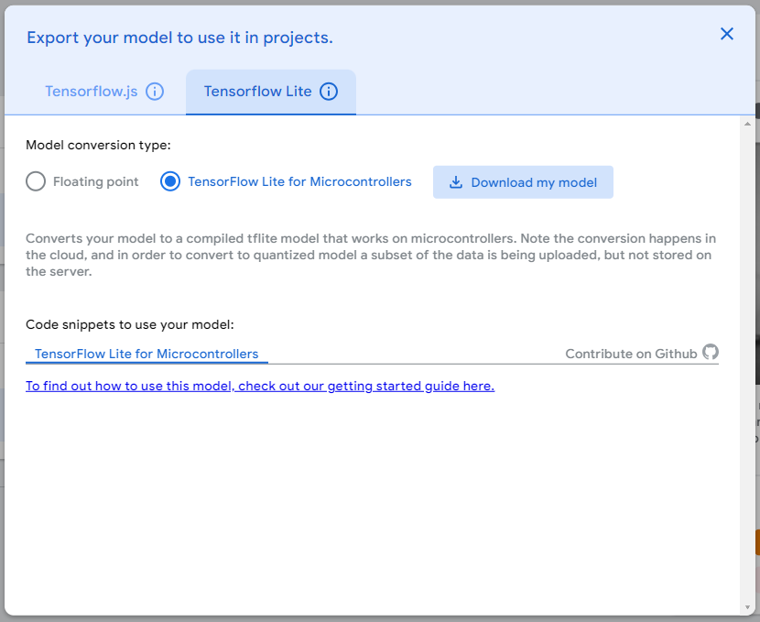Click the conversion description paragraph text
Viewport: 760px width, 622px height.
point(371,255)
